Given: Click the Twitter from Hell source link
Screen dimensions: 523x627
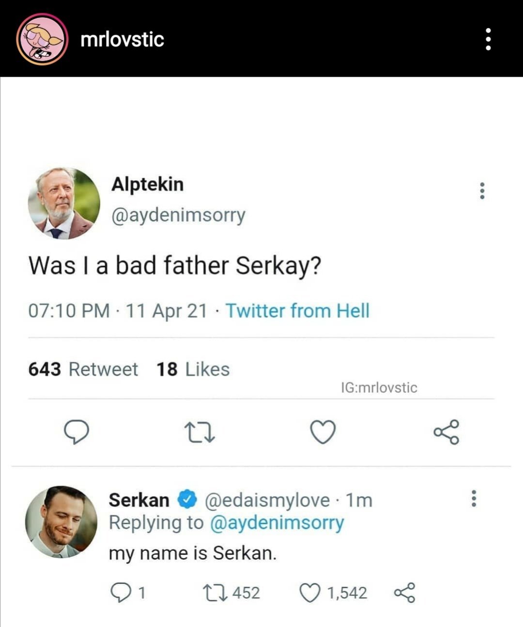Looking at the screenshot, I should [297, 310].
